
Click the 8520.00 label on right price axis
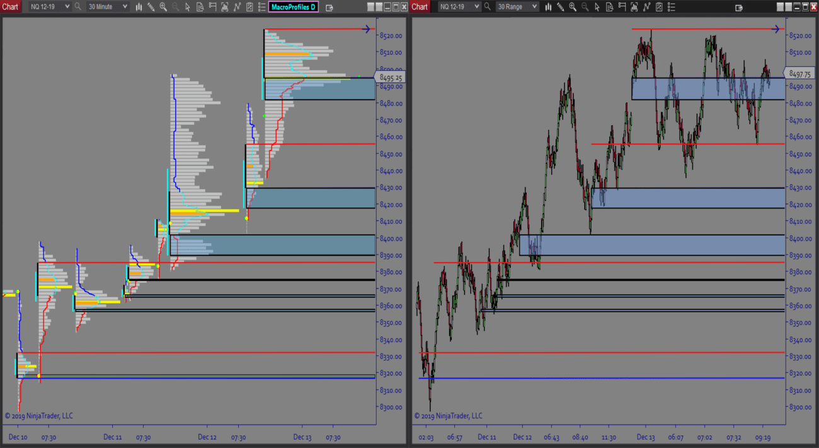click(799, 35)
